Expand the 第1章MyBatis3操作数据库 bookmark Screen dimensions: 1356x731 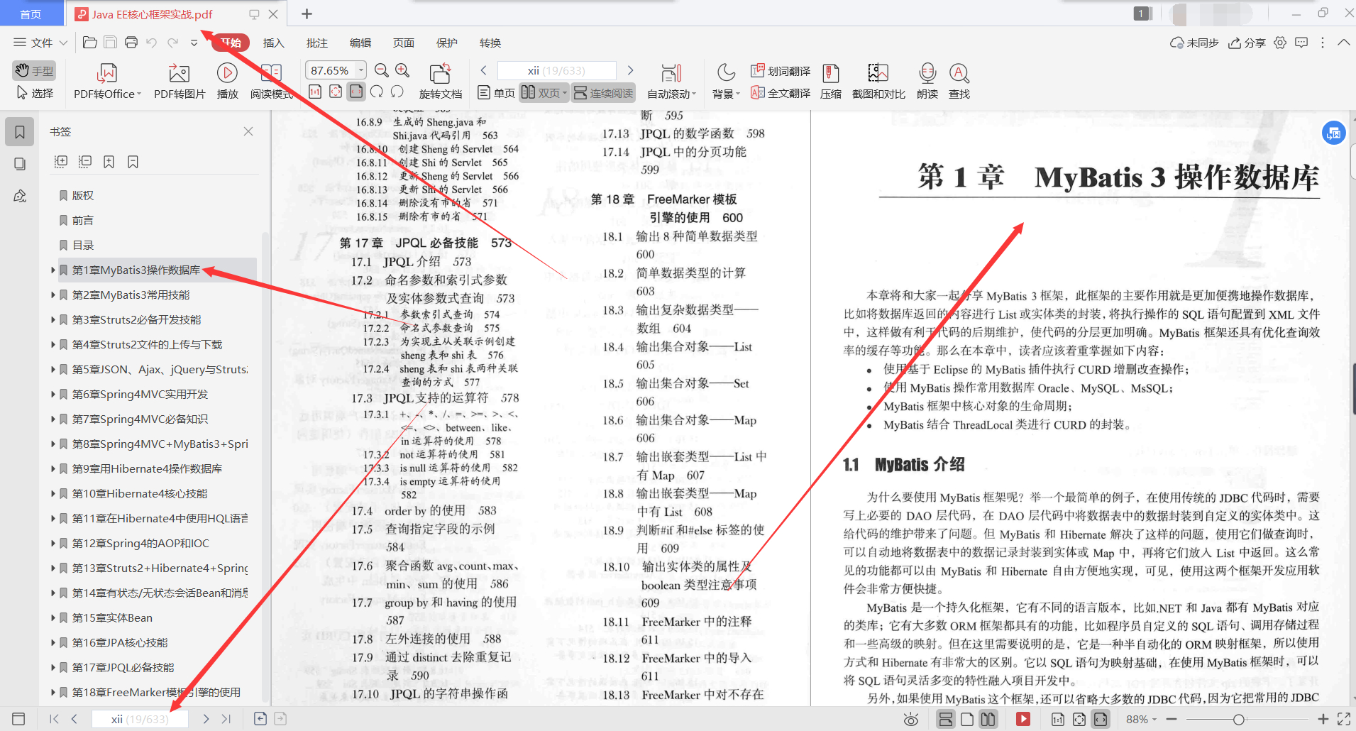click(x=53, y=270)
